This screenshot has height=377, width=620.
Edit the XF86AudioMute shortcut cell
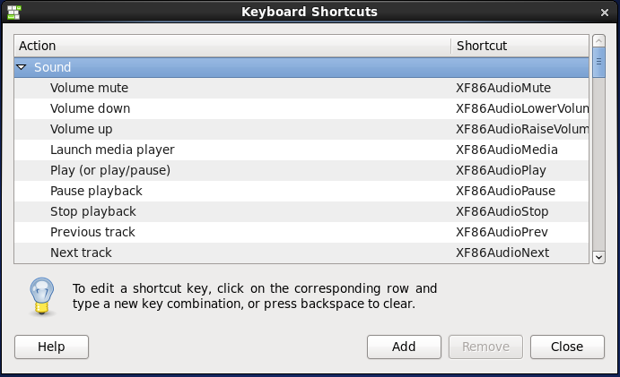502,88
